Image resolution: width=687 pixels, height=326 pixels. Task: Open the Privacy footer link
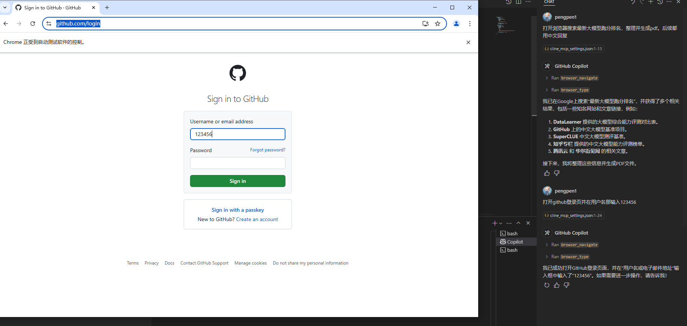[x=152, y=263]
